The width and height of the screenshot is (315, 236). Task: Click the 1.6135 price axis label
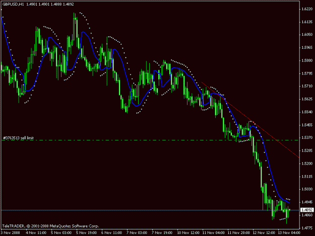click(307, 22)
